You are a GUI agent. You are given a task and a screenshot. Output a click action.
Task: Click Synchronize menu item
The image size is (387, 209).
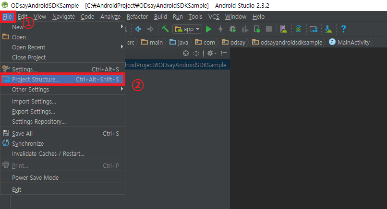(63, 144)
